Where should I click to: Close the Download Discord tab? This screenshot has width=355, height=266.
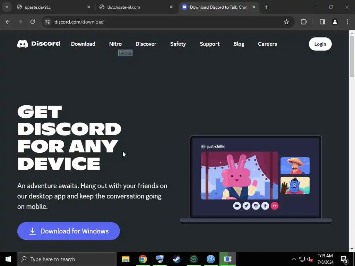click(254, 7)
